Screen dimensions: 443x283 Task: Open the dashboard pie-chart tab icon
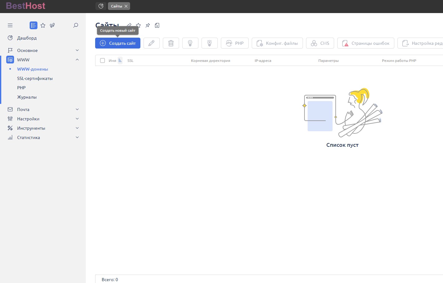tap(101, 6)
